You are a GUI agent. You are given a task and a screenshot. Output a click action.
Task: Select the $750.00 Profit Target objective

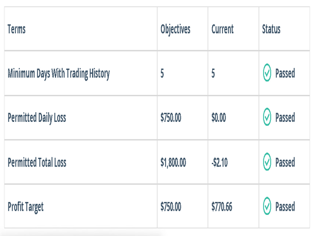coord(171,206)
